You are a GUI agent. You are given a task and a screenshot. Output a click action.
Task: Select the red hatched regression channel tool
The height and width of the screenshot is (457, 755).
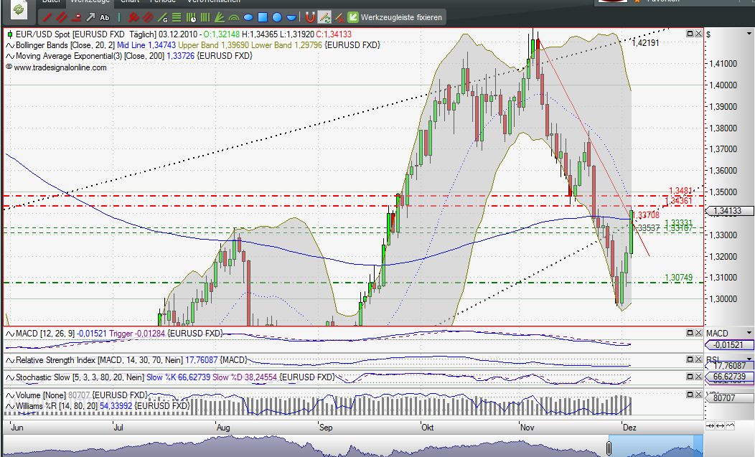point(148,18)
